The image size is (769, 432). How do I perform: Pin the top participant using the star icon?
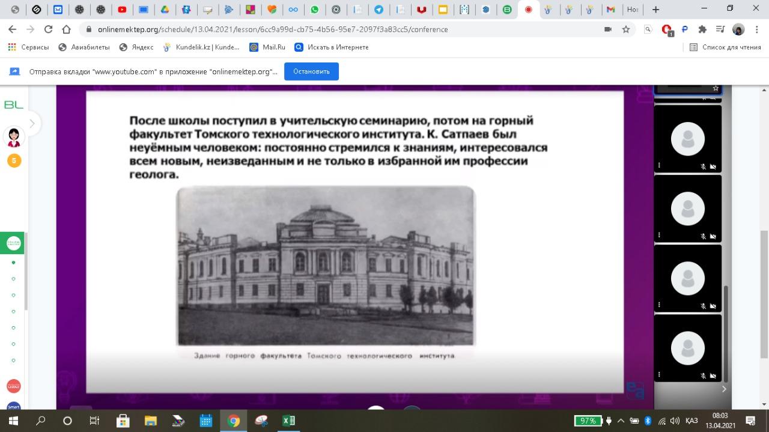[x=716, y=88]
